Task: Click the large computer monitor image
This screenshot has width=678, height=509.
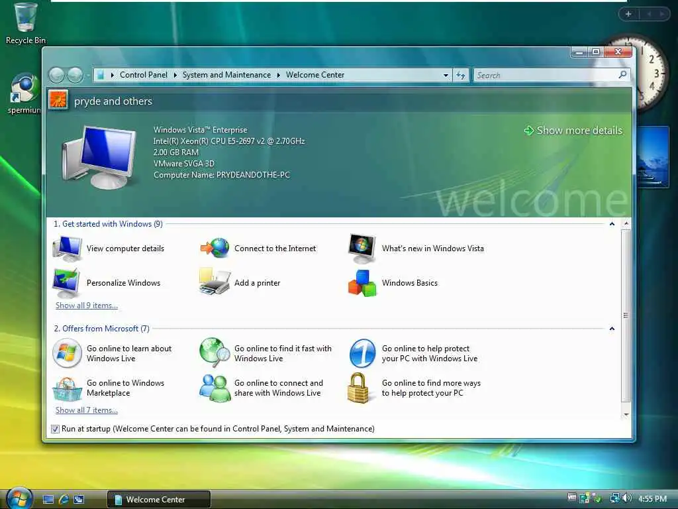Action: tap(101, 156)
